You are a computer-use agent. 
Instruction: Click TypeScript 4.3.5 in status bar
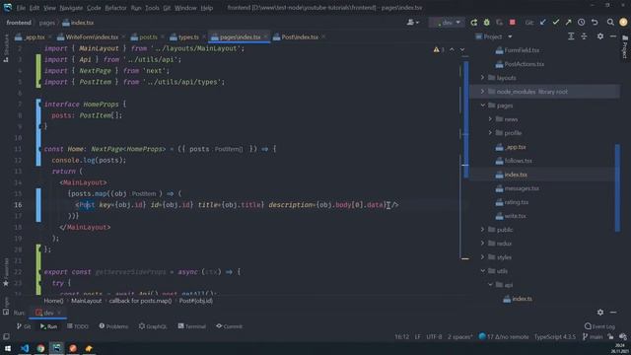[x=554, y=337]
